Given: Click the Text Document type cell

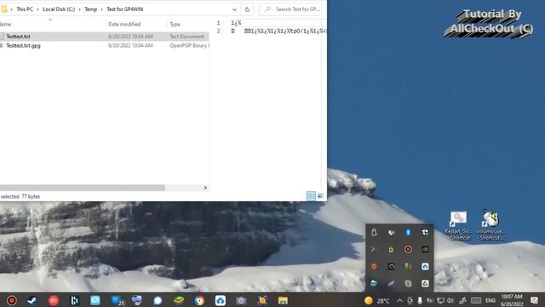Looking at the screenshot, I should [x=186, y=36].
